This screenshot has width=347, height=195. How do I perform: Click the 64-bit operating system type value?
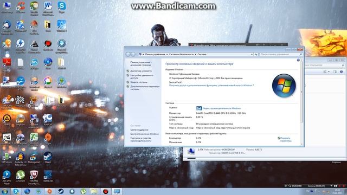[x=215, y=124]
